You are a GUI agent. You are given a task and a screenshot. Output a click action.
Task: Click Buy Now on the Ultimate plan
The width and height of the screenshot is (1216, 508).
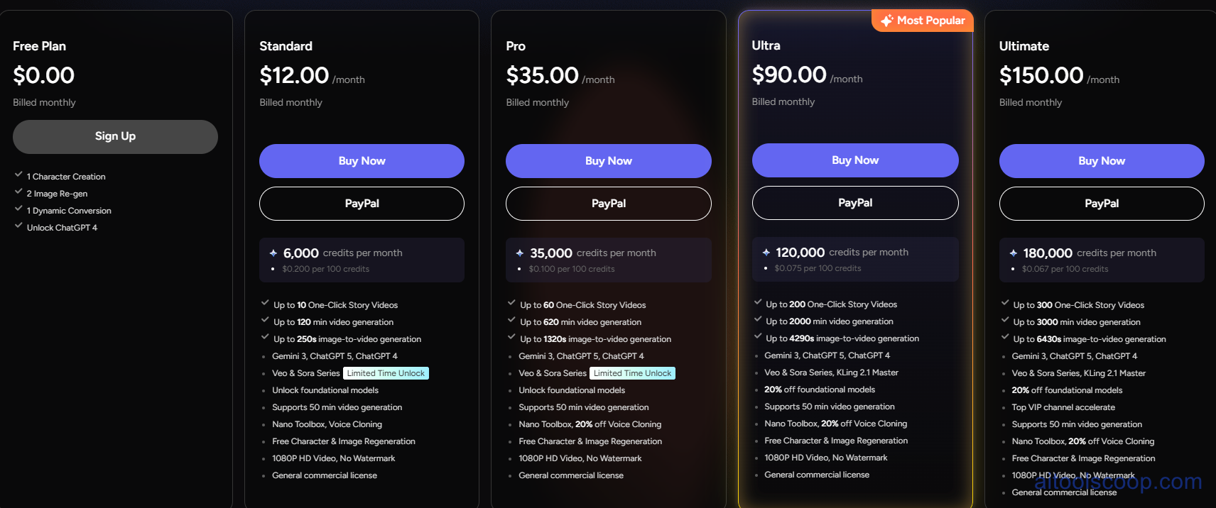(x=1101, y=161)
